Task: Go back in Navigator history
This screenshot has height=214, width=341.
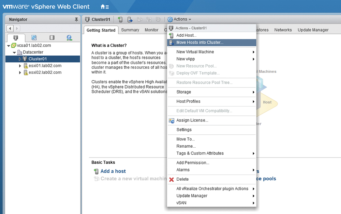Action: (10, 29)
